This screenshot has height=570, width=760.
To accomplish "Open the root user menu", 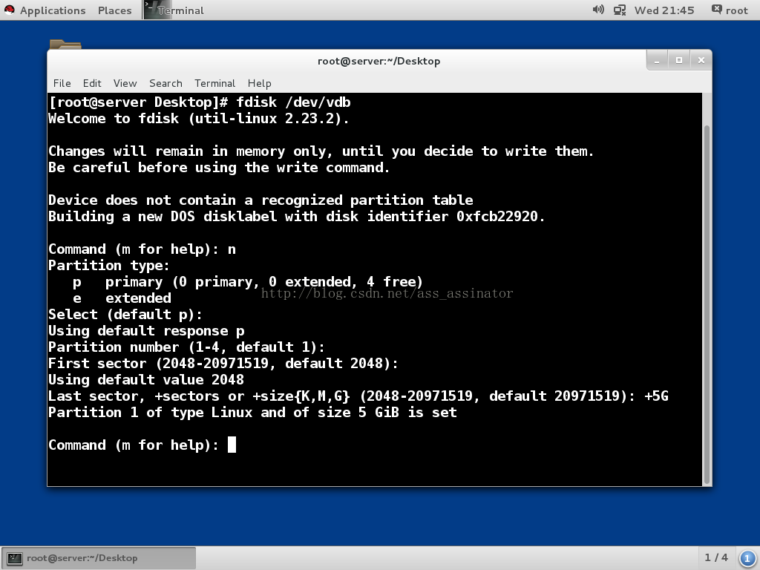I will coord(730,10).
